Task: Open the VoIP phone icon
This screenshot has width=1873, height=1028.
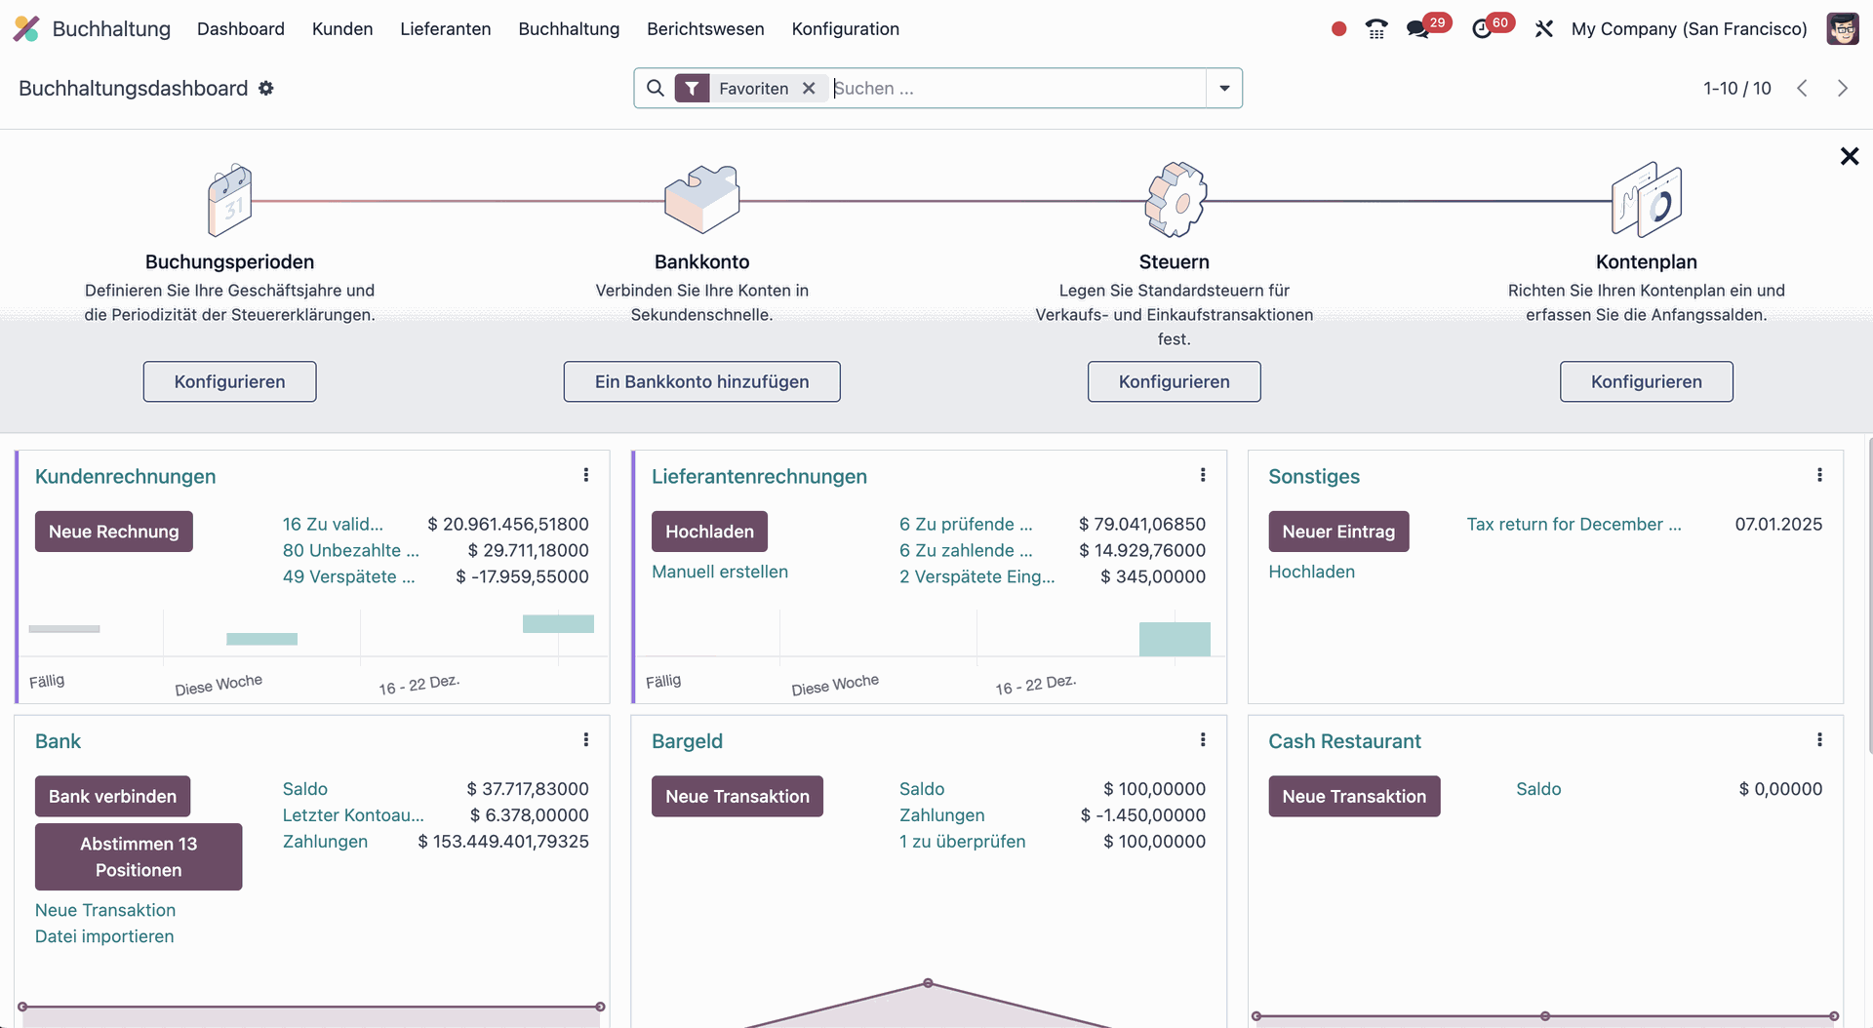Action: point(1375,29)
